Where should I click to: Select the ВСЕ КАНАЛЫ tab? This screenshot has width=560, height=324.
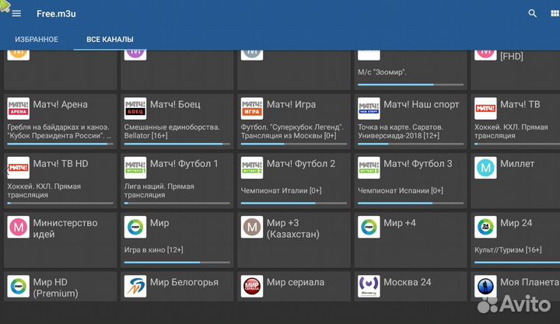tap(110, 40)
